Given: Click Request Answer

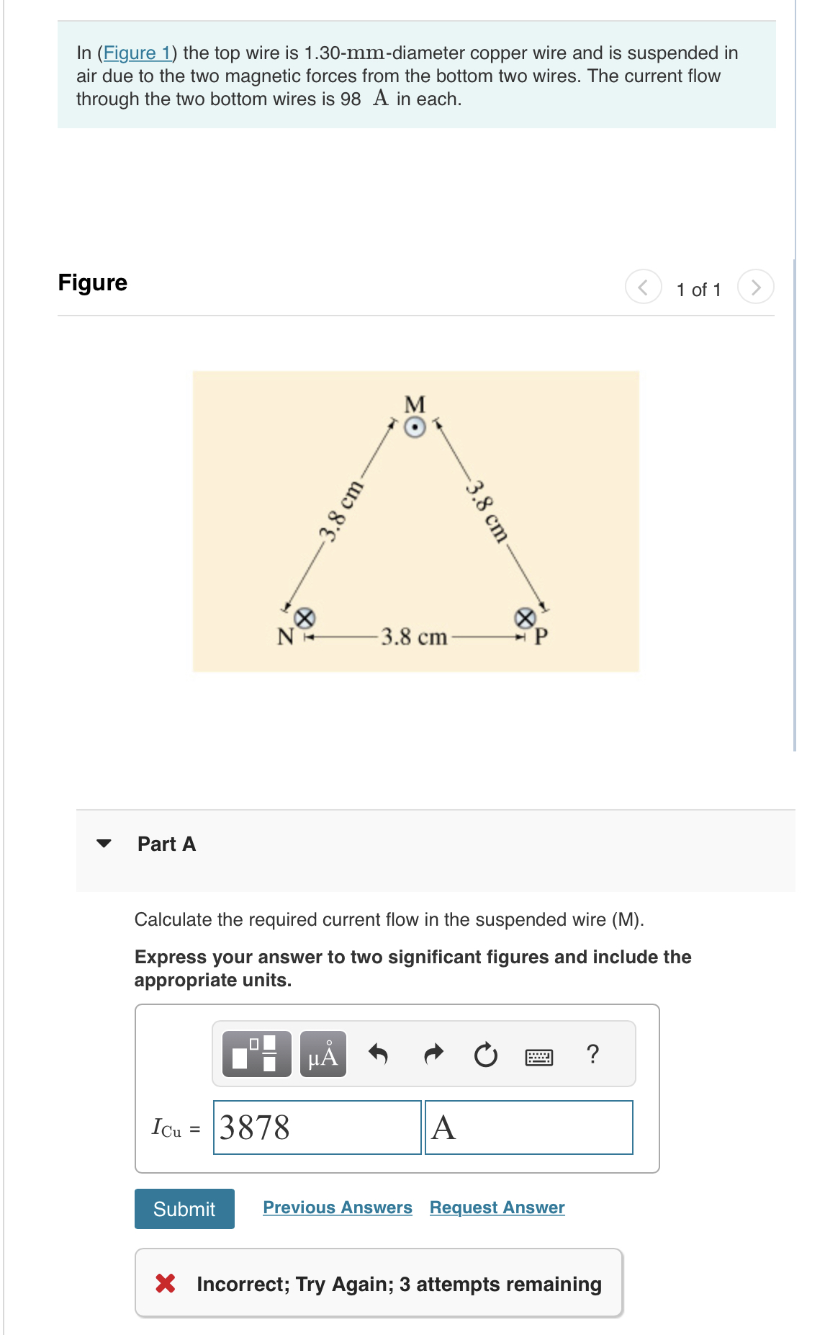Looking at the screenshot, I should 496,1207.
